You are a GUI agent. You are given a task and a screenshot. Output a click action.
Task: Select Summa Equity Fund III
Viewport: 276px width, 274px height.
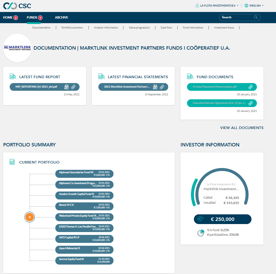(x=84, y=261)
